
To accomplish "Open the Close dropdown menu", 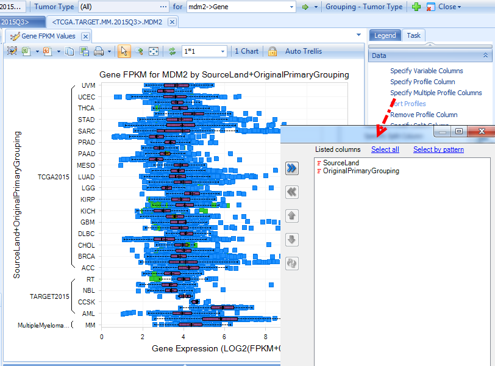I will tap(459, 7).
